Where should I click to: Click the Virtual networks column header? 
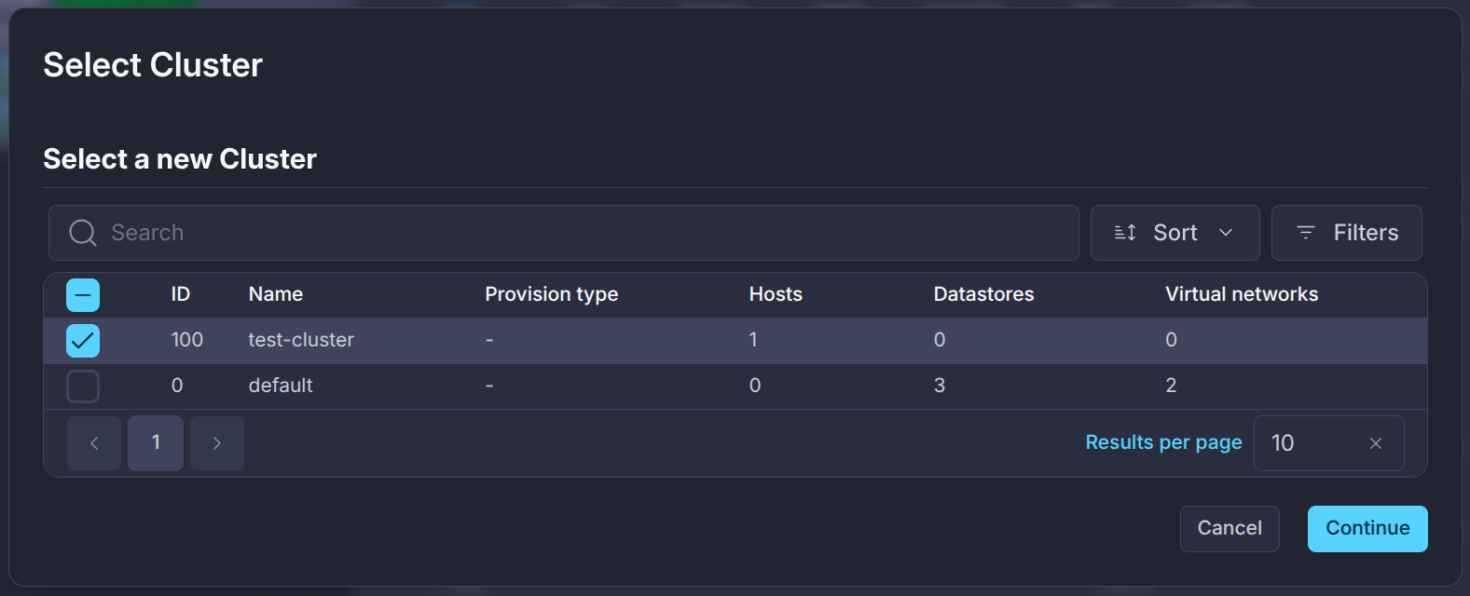click(1242, 294)
